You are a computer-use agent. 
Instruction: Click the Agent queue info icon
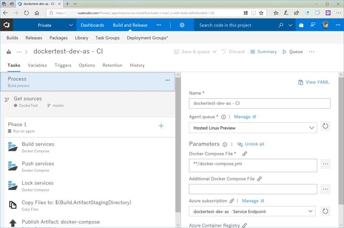(223, 117)
